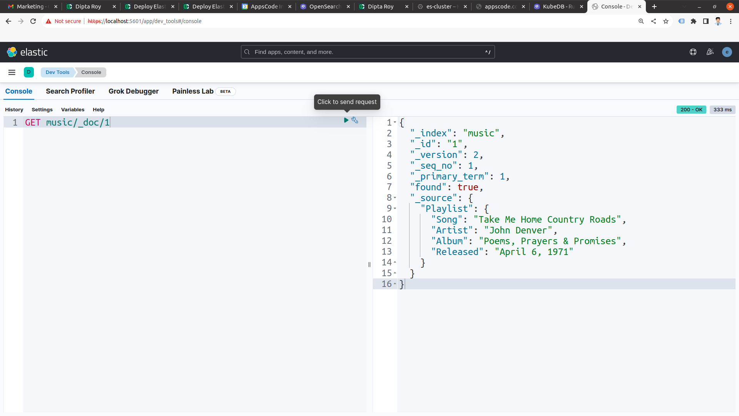The width and height of the screenshot is (739, 416).
Task: Click the green D space selector icon
Action: 29,72
